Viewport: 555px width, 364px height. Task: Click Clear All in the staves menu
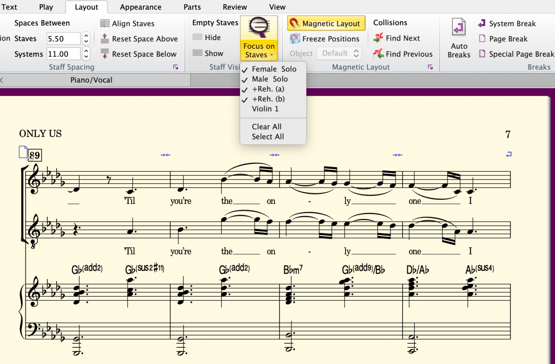click(267, 127)
